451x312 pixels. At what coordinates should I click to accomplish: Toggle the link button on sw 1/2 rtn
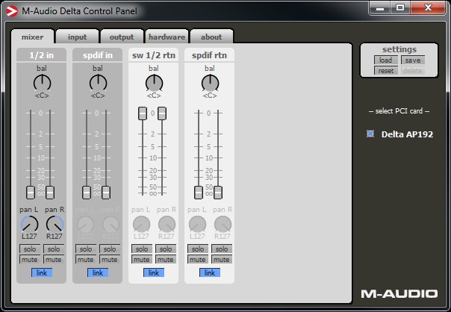[154, 272]
